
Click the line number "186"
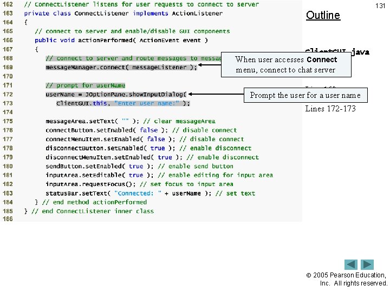click(8, 219)
